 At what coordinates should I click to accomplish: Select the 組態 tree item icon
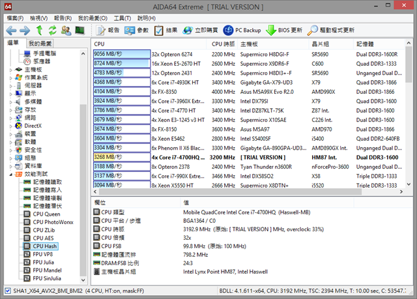tap(19, 158)
